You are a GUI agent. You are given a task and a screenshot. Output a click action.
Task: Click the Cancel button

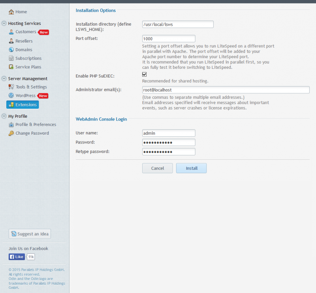coord(157,168)
